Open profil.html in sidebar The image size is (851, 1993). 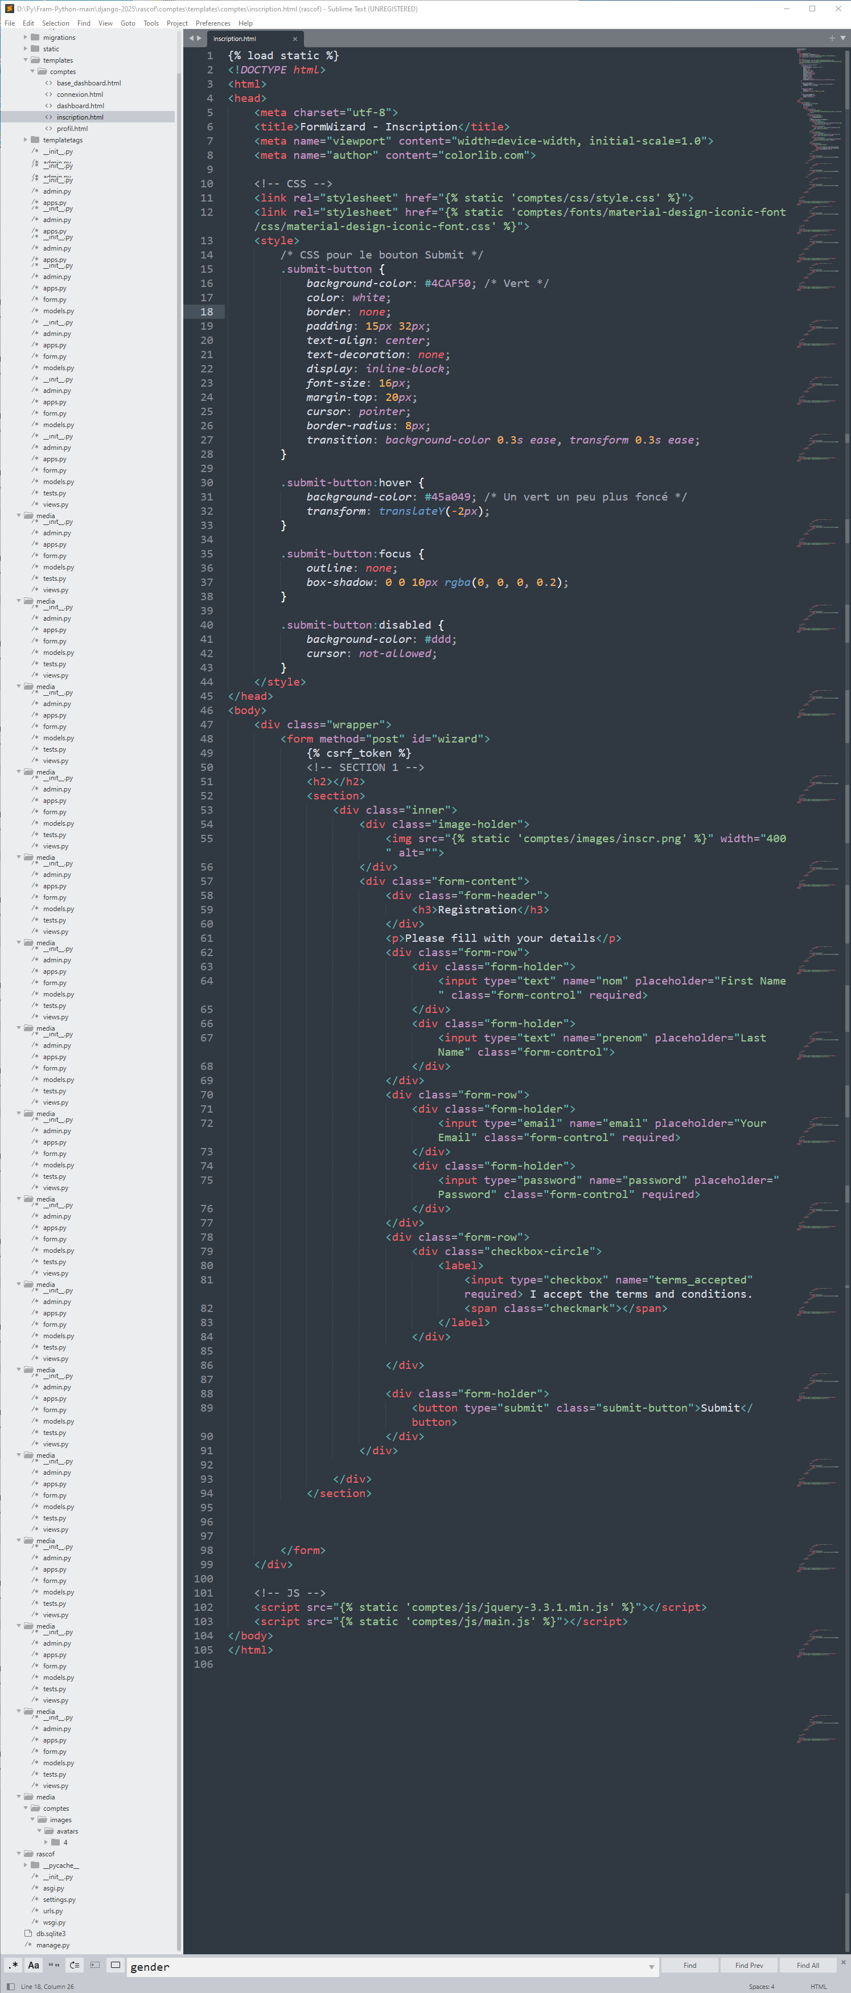coord(72,129)
